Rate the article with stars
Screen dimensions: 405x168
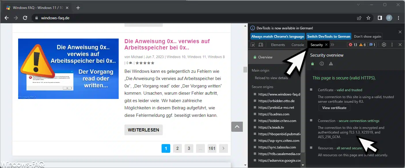coord(145,63)
